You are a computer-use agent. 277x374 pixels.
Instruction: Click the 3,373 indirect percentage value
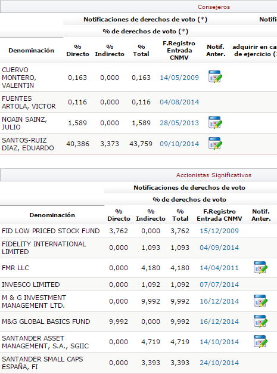pyautogui.click(x=110, y=144)
